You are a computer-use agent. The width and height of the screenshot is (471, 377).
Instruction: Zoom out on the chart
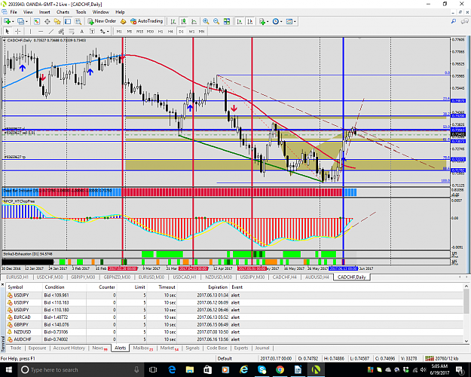[216, 21]
